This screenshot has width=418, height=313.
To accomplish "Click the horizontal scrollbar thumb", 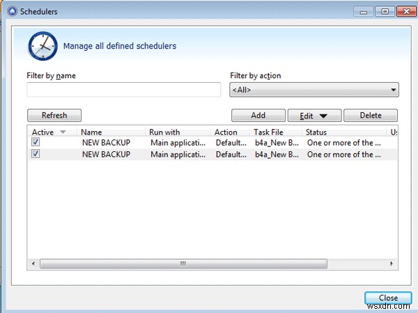I will click(x=183, y=264).
